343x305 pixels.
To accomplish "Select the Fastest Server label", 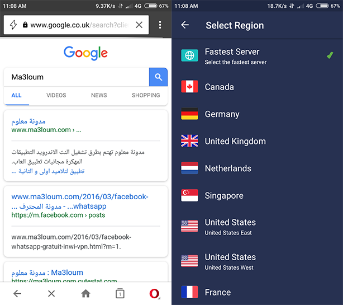I will [x=232, y=52].
